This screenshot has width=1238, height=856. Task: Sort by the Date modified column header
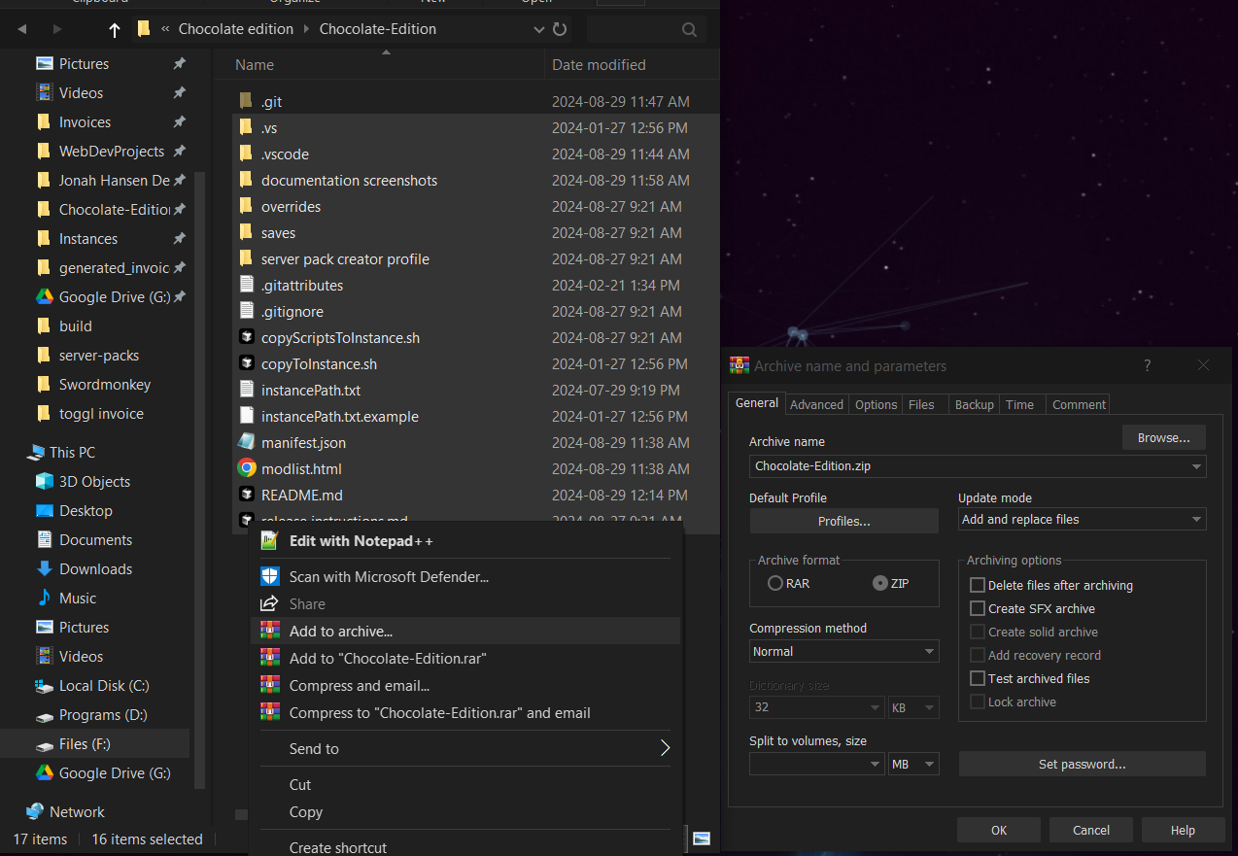pos(632,65)
